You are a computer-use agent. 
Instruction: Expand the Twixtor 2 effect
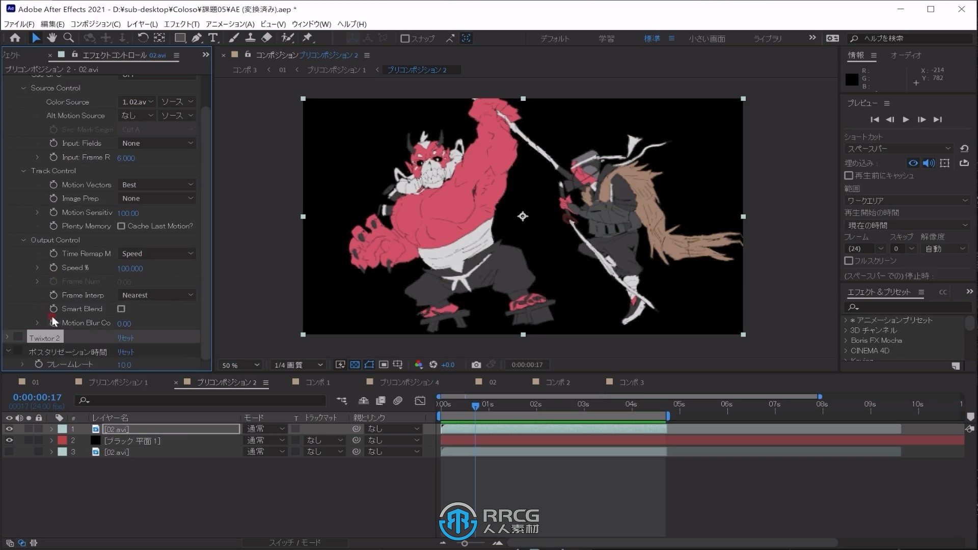pyautogui.click(x=7, y=337)
